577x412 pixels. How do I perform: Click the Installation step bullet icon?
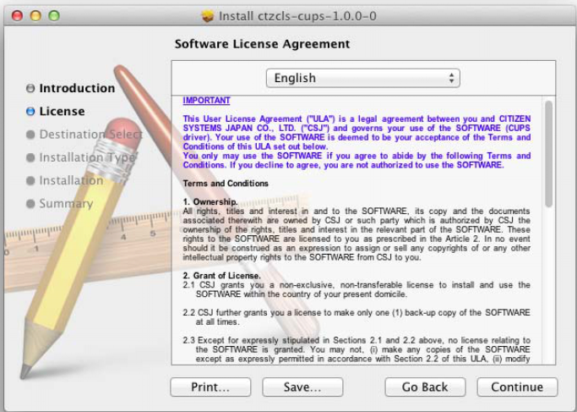(30, 180)
